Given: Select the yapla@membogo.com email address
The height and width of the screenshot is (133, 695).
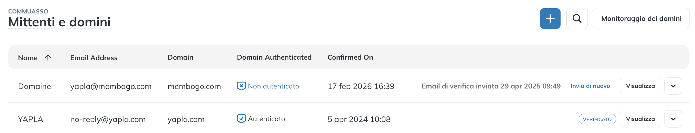Looking at the screenshot, I should tap(111, 86).
